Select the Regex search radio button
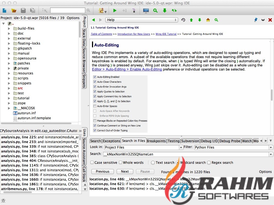This screenshot has height=205, width=274. click(x=209, y=163)
